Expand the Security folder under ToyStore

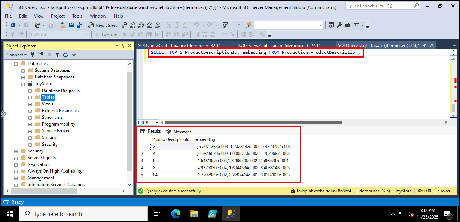(x=31, y=144)
